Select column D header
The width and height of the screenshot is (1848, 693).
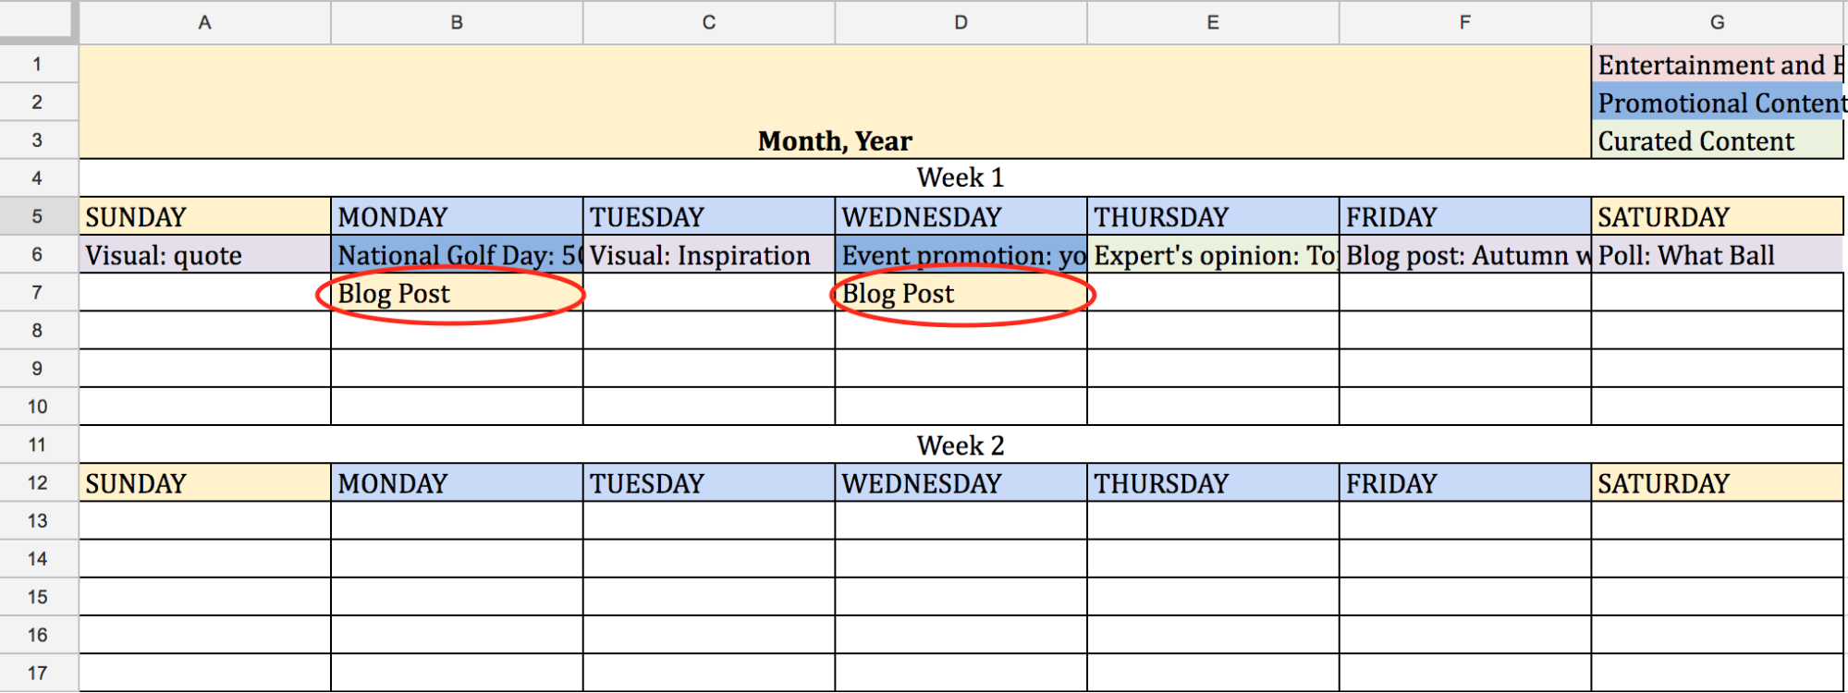pos(961,22)
